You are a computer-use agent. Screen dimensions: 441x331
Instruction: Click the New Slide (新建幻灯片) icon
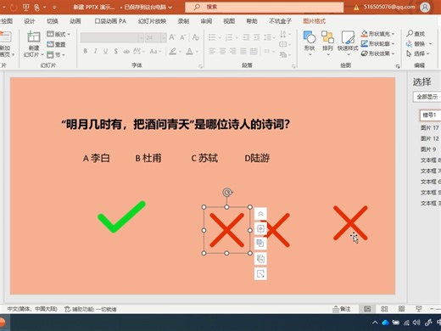point(34,36)
